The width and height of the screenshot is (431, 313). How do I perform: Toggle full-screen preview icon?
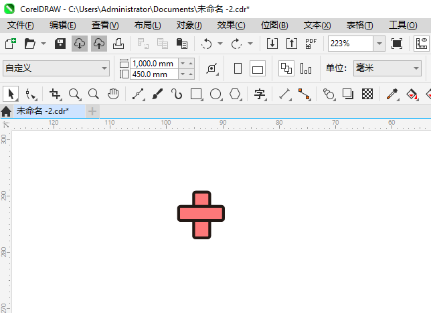[x=397, y=44]
